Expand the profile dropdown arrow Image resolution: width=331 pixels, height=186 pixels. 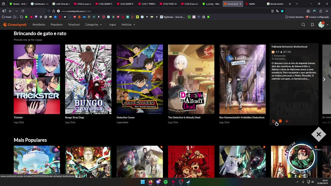coord(327,25)
